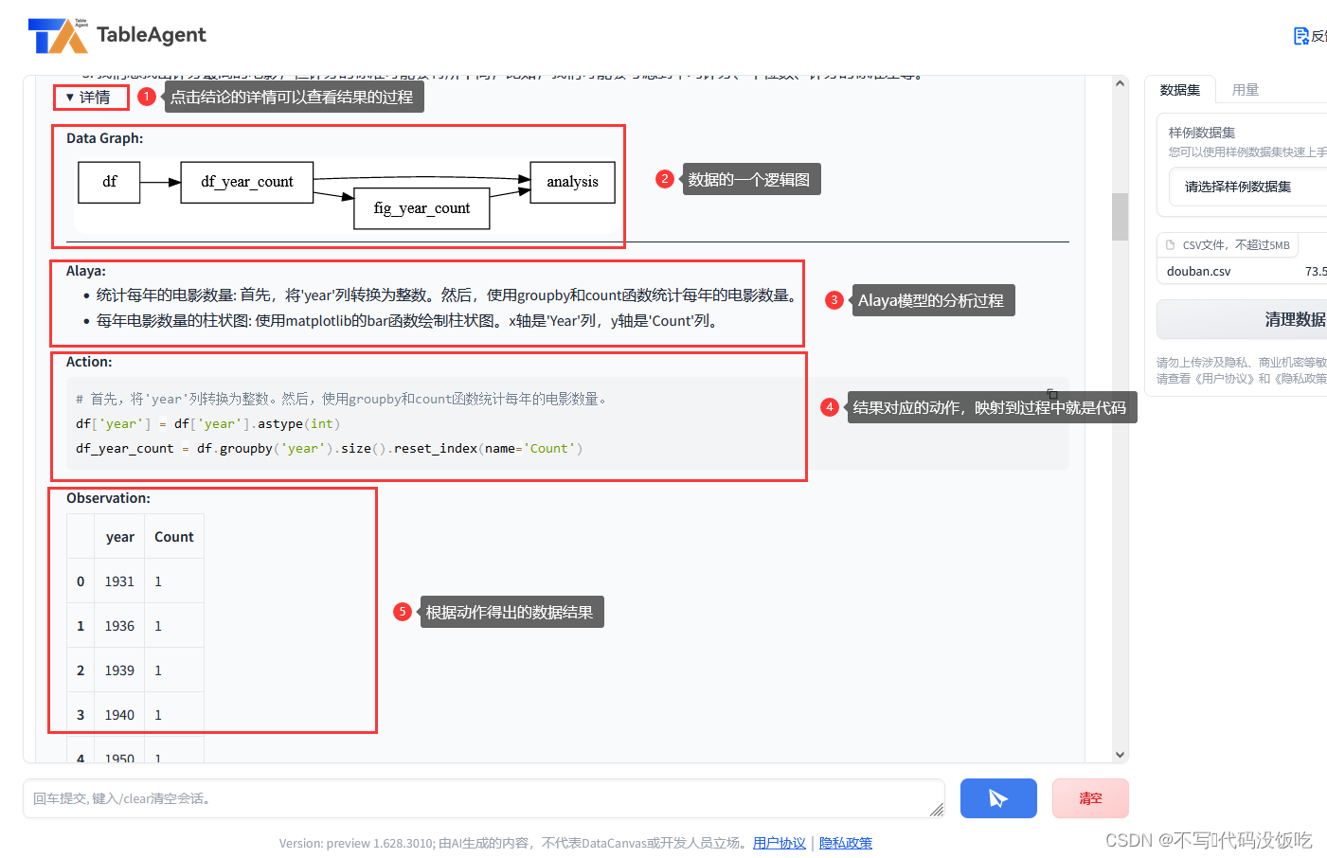
Task: Click the df.groupby('year') code line
Action: pos(329,448)
